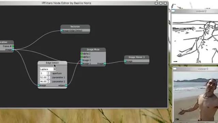Click the aperture stepper arrows in Edge Detect
The height and width of the screenshot is (123, 218).
tap(48, 73)
